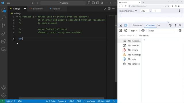Open Chrome extensions puzzle icon
The width and height of the screenshot is (184, 103).
tap(172, 6)
